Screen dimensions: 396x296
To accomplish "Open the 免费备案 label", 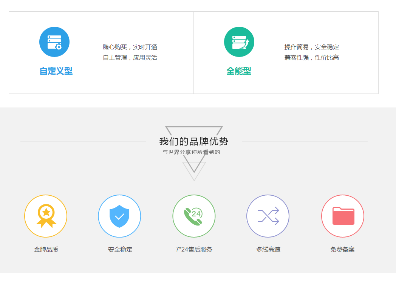I will (342, 250).
